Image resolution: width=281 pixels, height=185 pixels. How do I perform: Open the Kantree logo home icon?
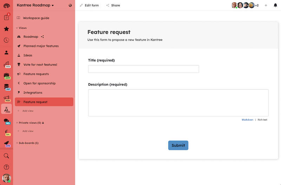(6, 6)
